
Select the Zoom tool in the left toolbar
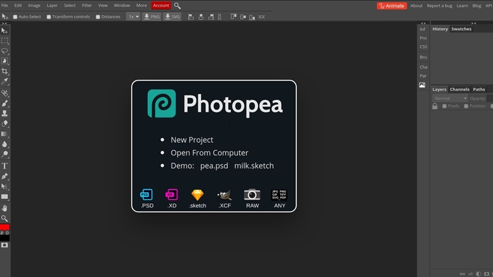[4, 219]
